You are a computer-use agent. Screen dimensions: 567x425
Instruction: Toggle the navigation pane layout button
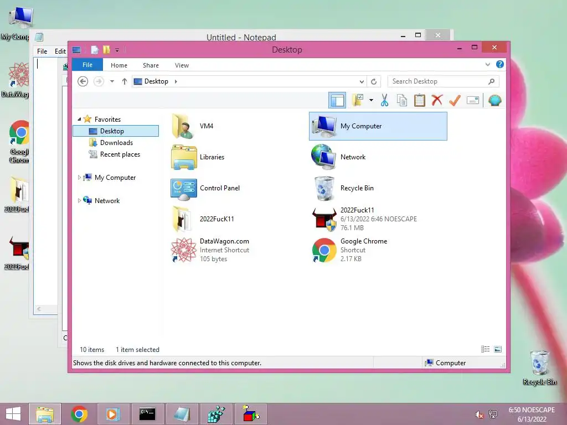pyautogui.click(x=337, y=101)
